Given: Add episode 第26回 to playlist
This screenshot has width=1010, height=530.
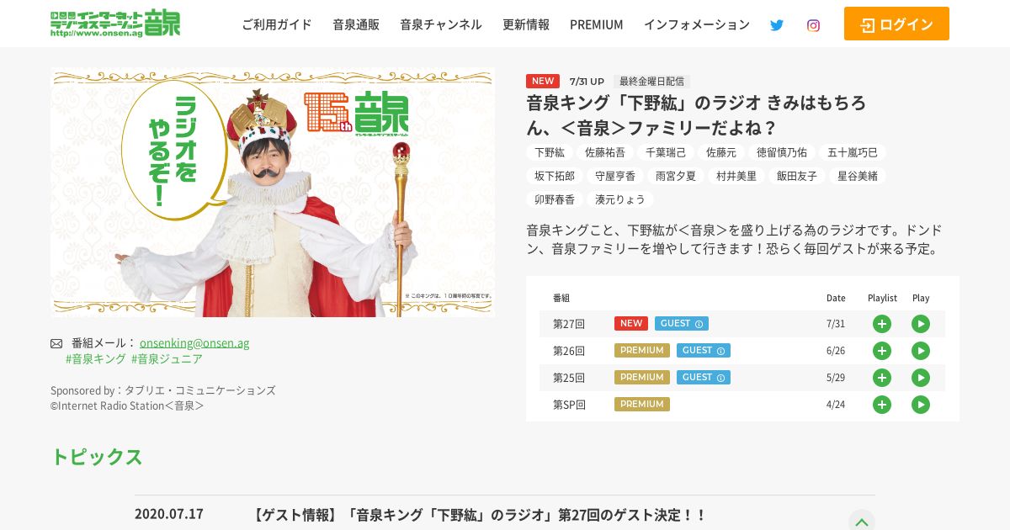Looking at the screenshot, I should click(881, 351).
